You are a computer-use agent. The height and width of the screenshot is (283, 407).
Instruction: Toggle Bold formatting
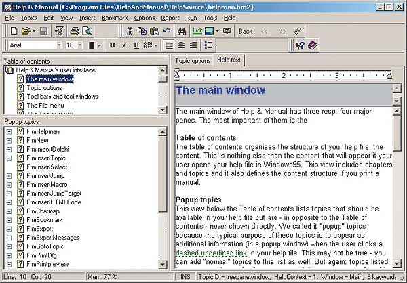[x=112, y=45]
